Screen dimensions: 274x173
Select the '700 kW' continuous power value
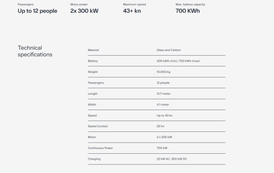tap(162, 148)
